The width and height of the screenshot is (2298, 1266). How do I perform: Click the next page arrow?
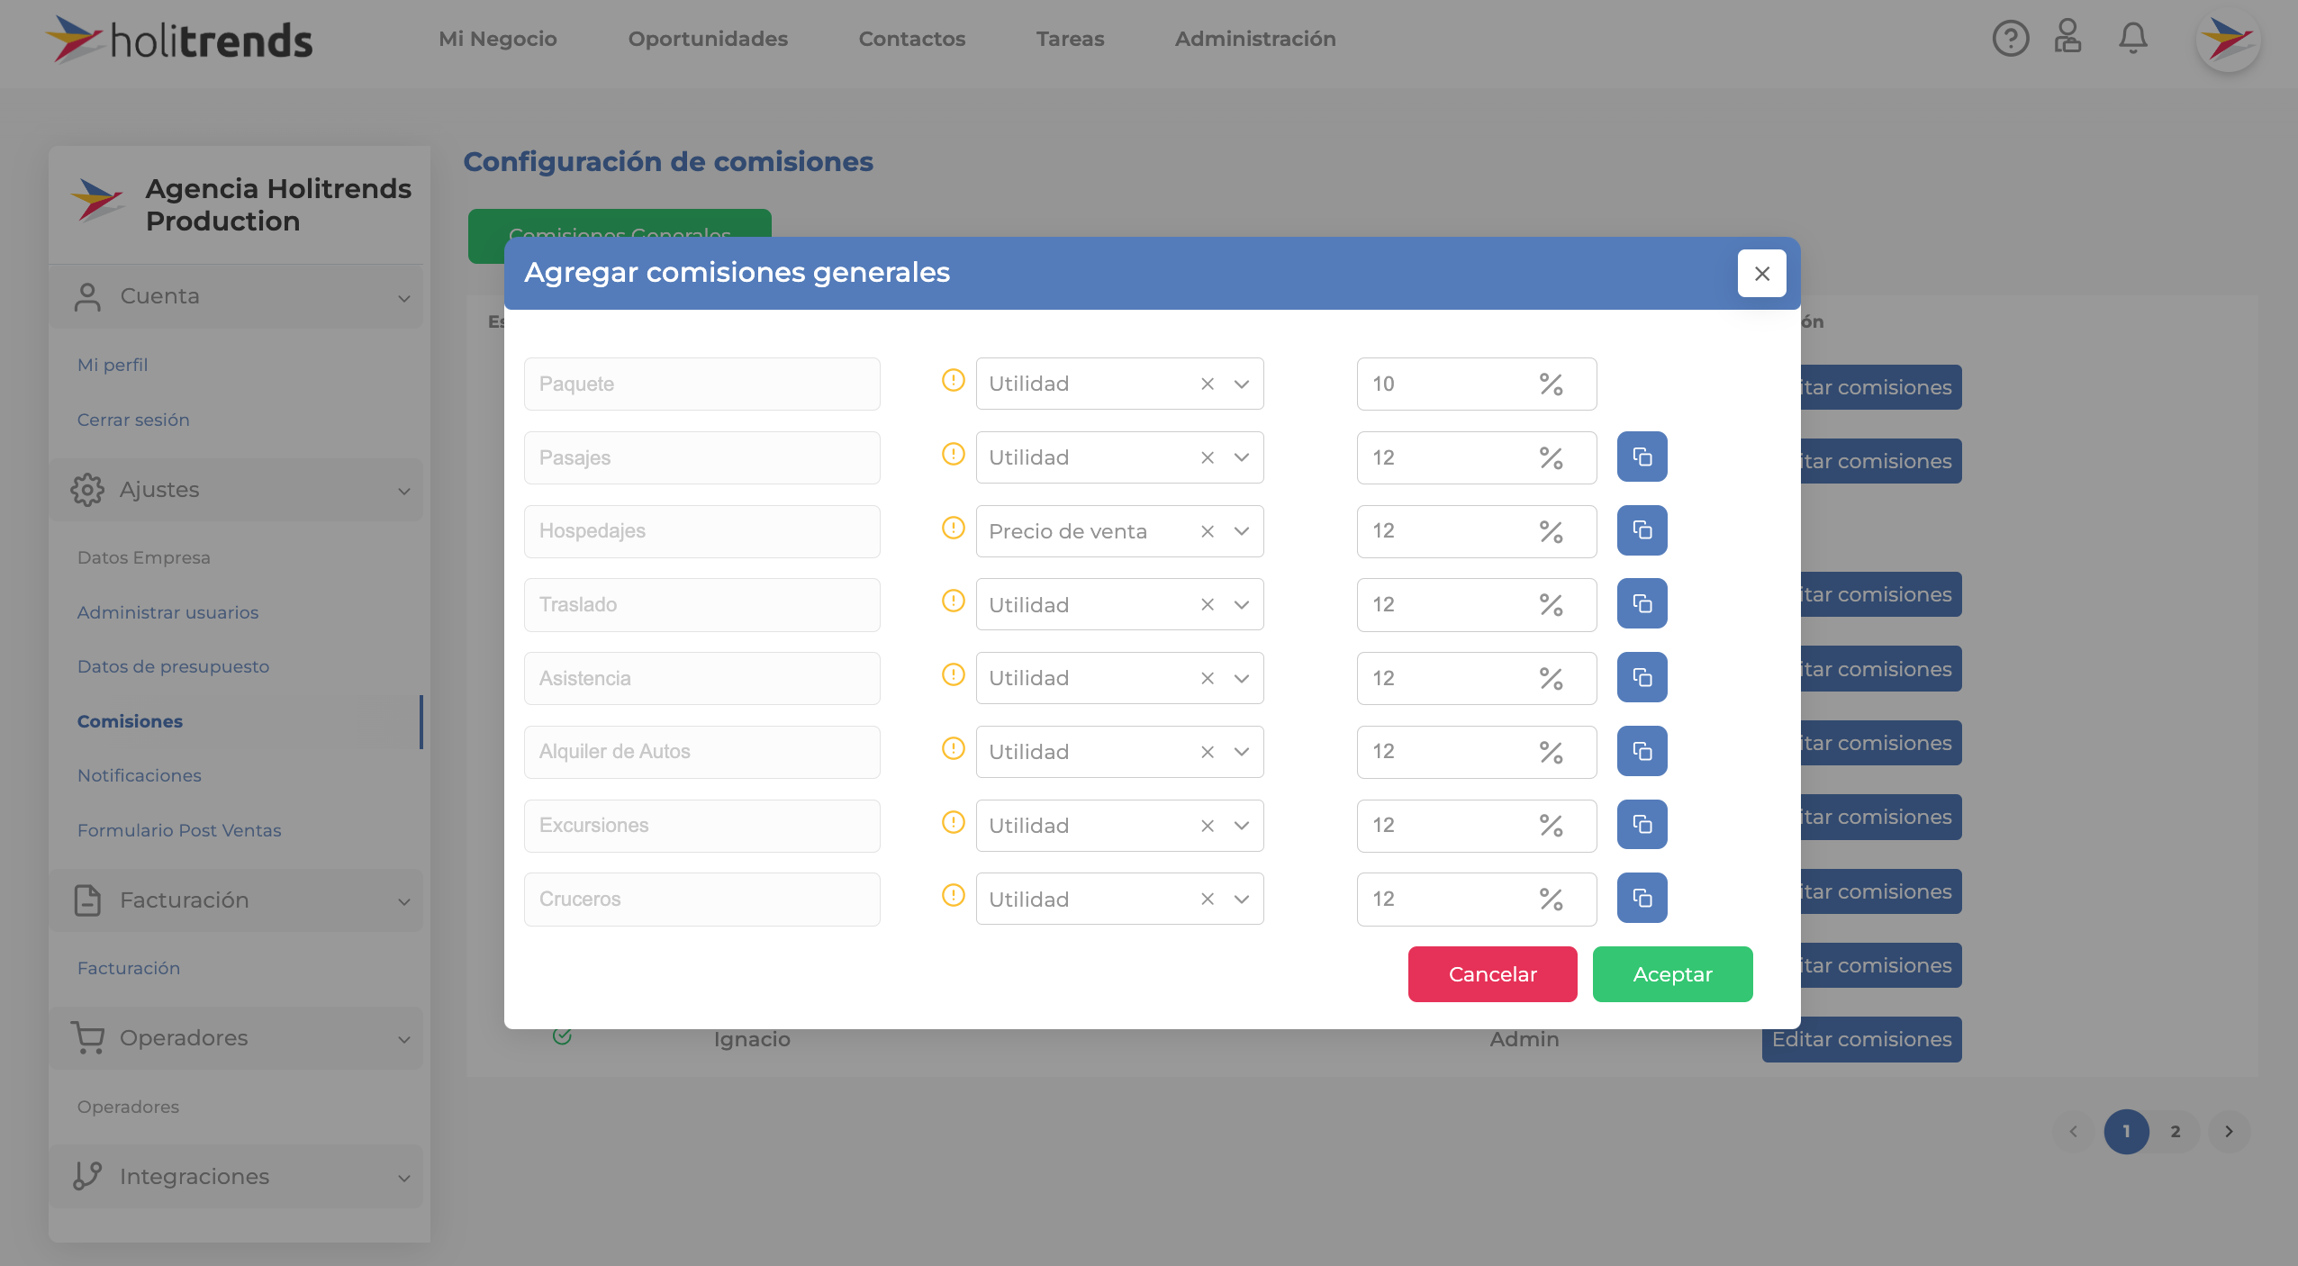(2229, 1132)
